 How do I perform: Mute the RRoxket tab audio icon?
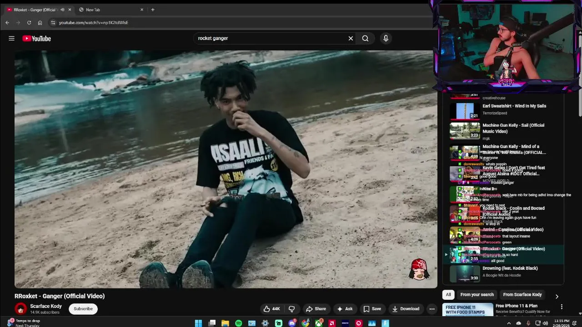(62, 10)
